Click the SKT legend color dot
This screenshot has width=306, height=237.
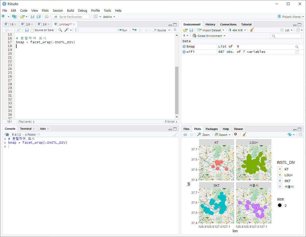click(x=280, y=181)
